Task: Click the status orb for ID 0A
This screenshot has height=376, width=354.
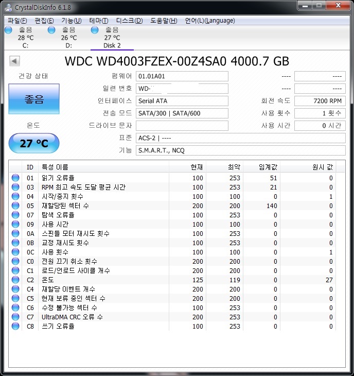Action: tap(15, 233)
